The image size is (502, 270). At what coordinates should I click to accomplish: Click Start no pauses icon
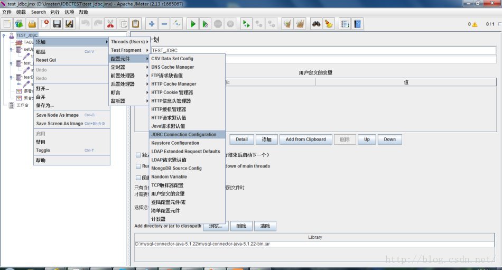(205, 24)
